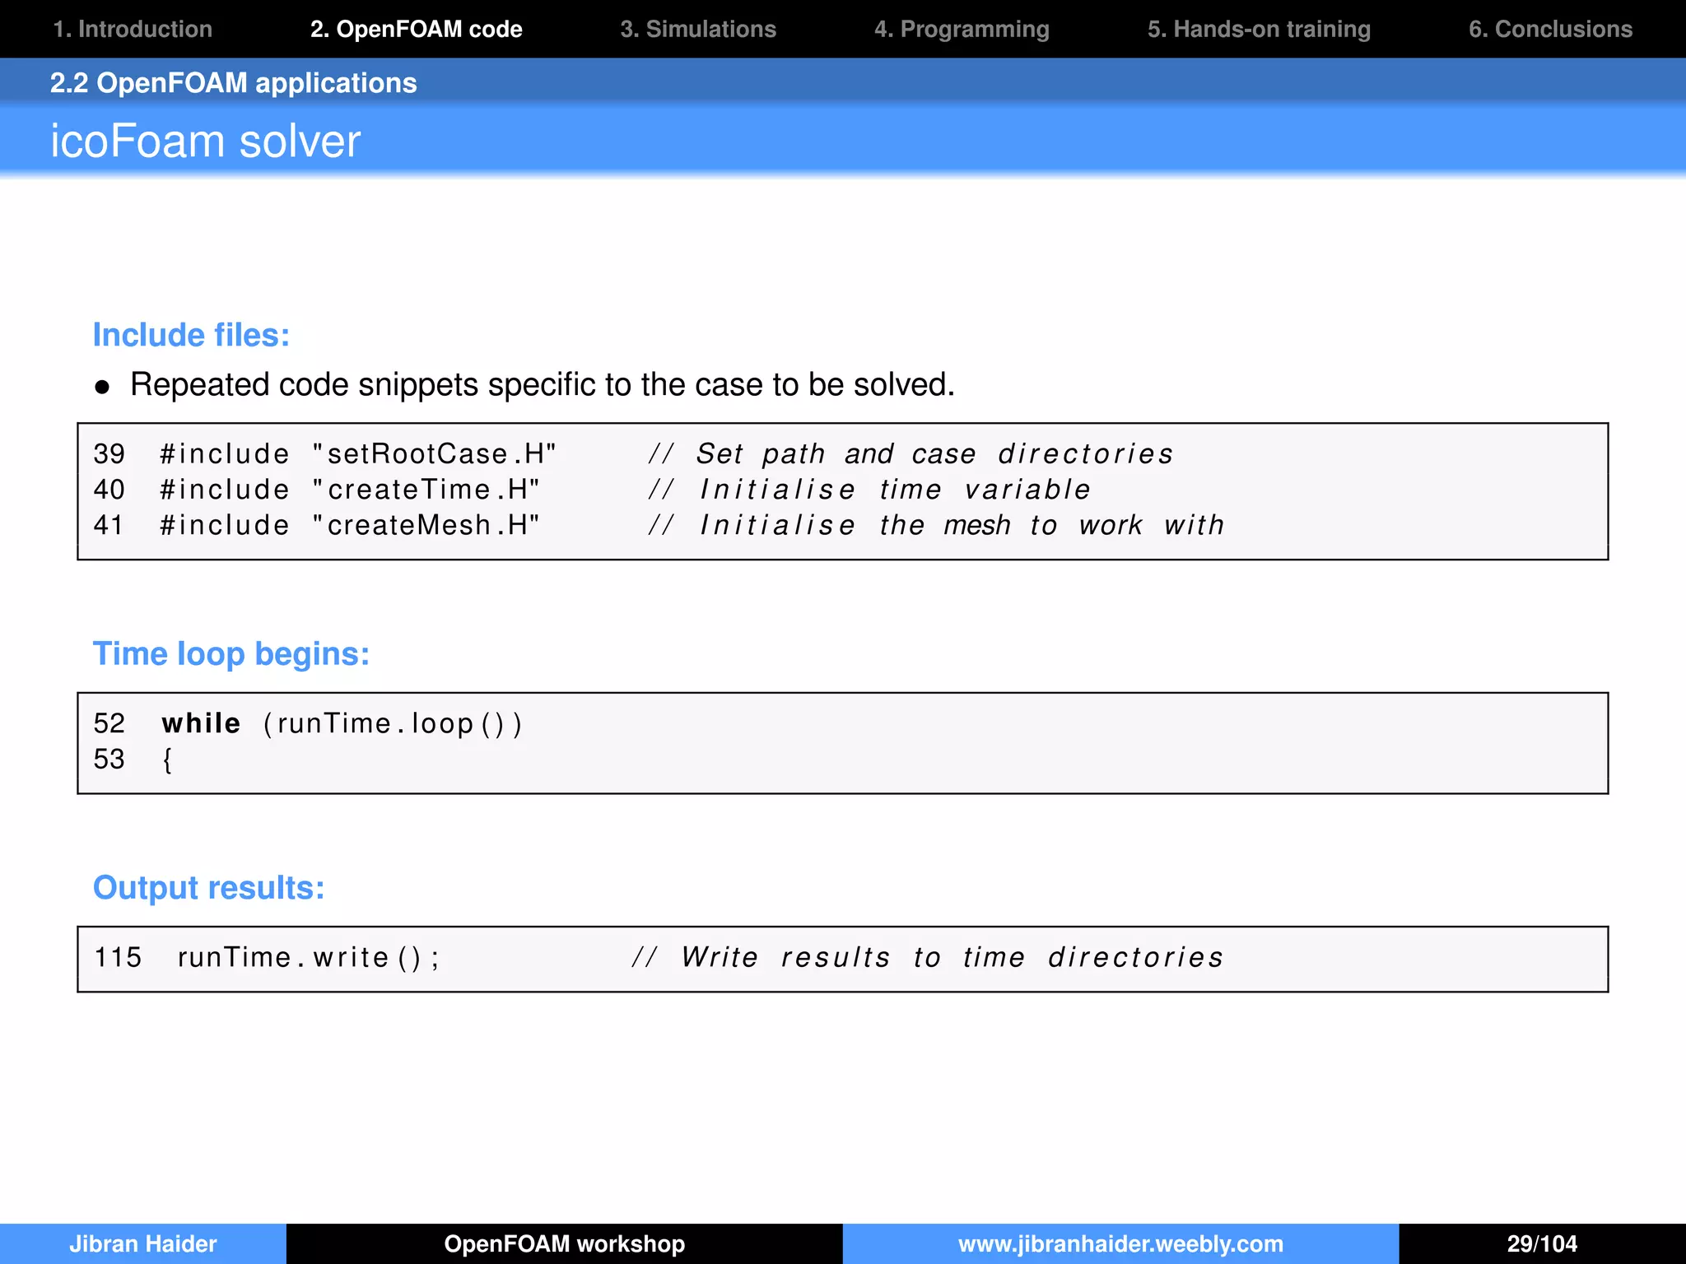The width and height of the screenshot is (1686, 1264).
Task: Click the Time loop begins heading
Action: [x=231, y=653]
